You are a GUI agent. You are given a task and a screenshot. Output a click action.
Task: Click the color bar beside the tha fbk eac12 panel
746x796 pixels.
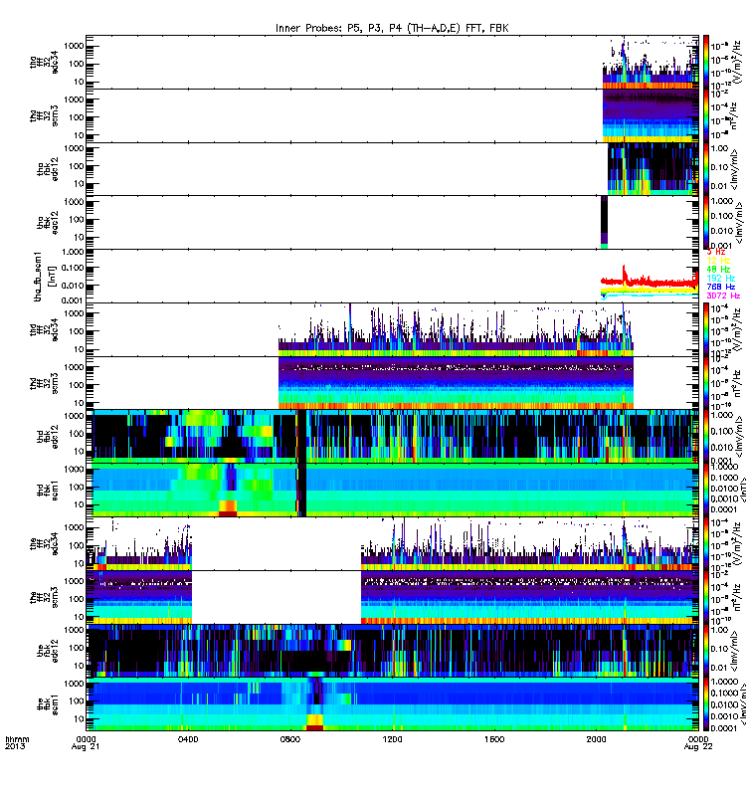pos(706,222)
